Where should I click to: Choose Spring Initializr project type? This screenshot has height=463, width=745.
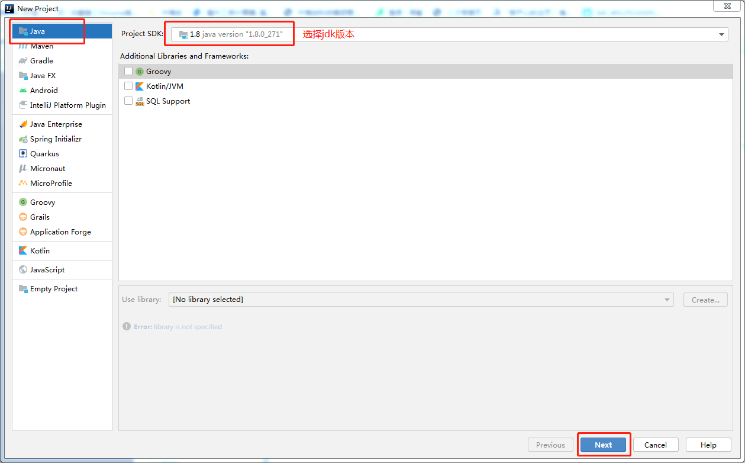point(62,139)
